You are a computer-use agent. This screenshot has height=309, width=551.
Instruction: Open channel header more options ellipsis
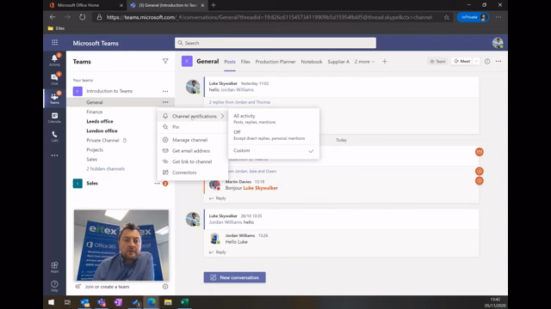498,61
